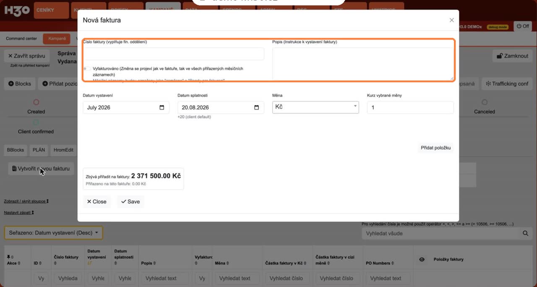Click the Save button
537x287 pixels.
130,201
